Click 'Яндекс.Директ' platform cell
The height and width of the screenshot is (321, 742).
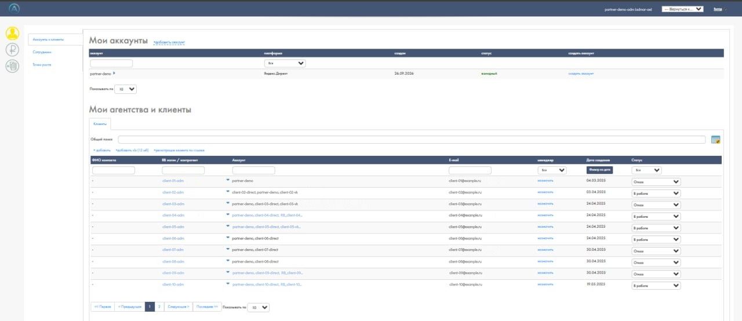(277, 74)
